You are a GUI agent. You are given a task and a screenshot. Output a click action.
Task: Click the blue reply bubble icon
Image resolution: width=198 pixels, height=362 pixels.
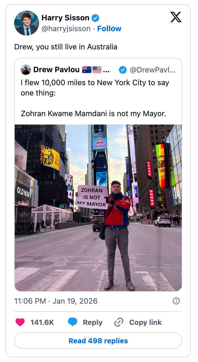73,322
